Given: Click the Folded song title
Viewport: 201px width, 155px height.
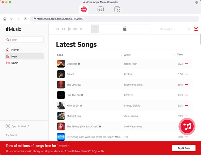Looking at the screenshot, I should pyautogui.click(x=71, y=74).
